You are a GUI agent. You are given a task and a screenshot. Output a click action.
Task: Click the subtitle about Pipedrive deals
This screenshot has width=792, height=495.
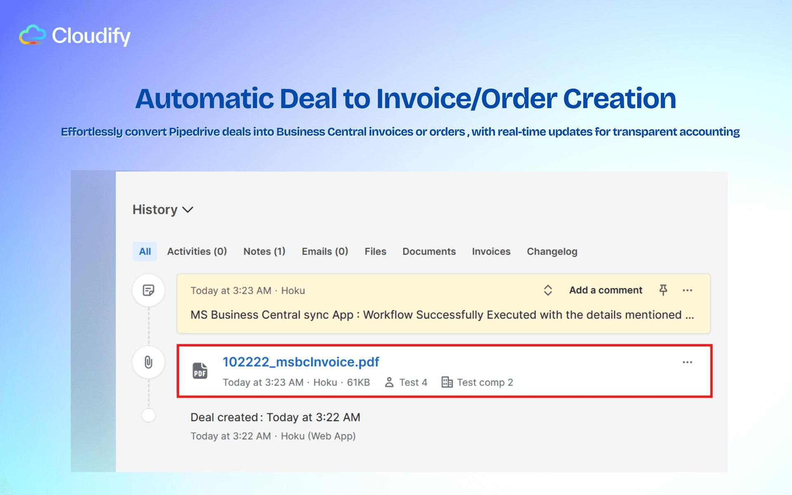coord(400,132)
